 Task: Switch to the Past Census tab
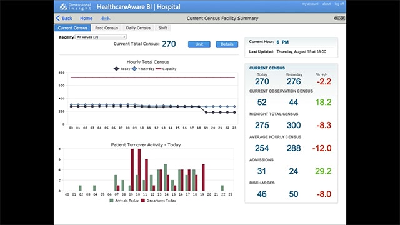(x=106, y=28)
